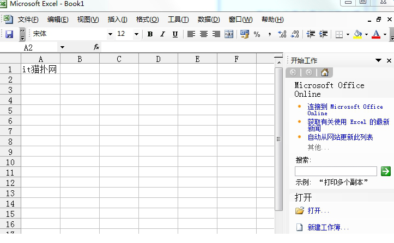Click vertical scrollbar up arrow

279,62
